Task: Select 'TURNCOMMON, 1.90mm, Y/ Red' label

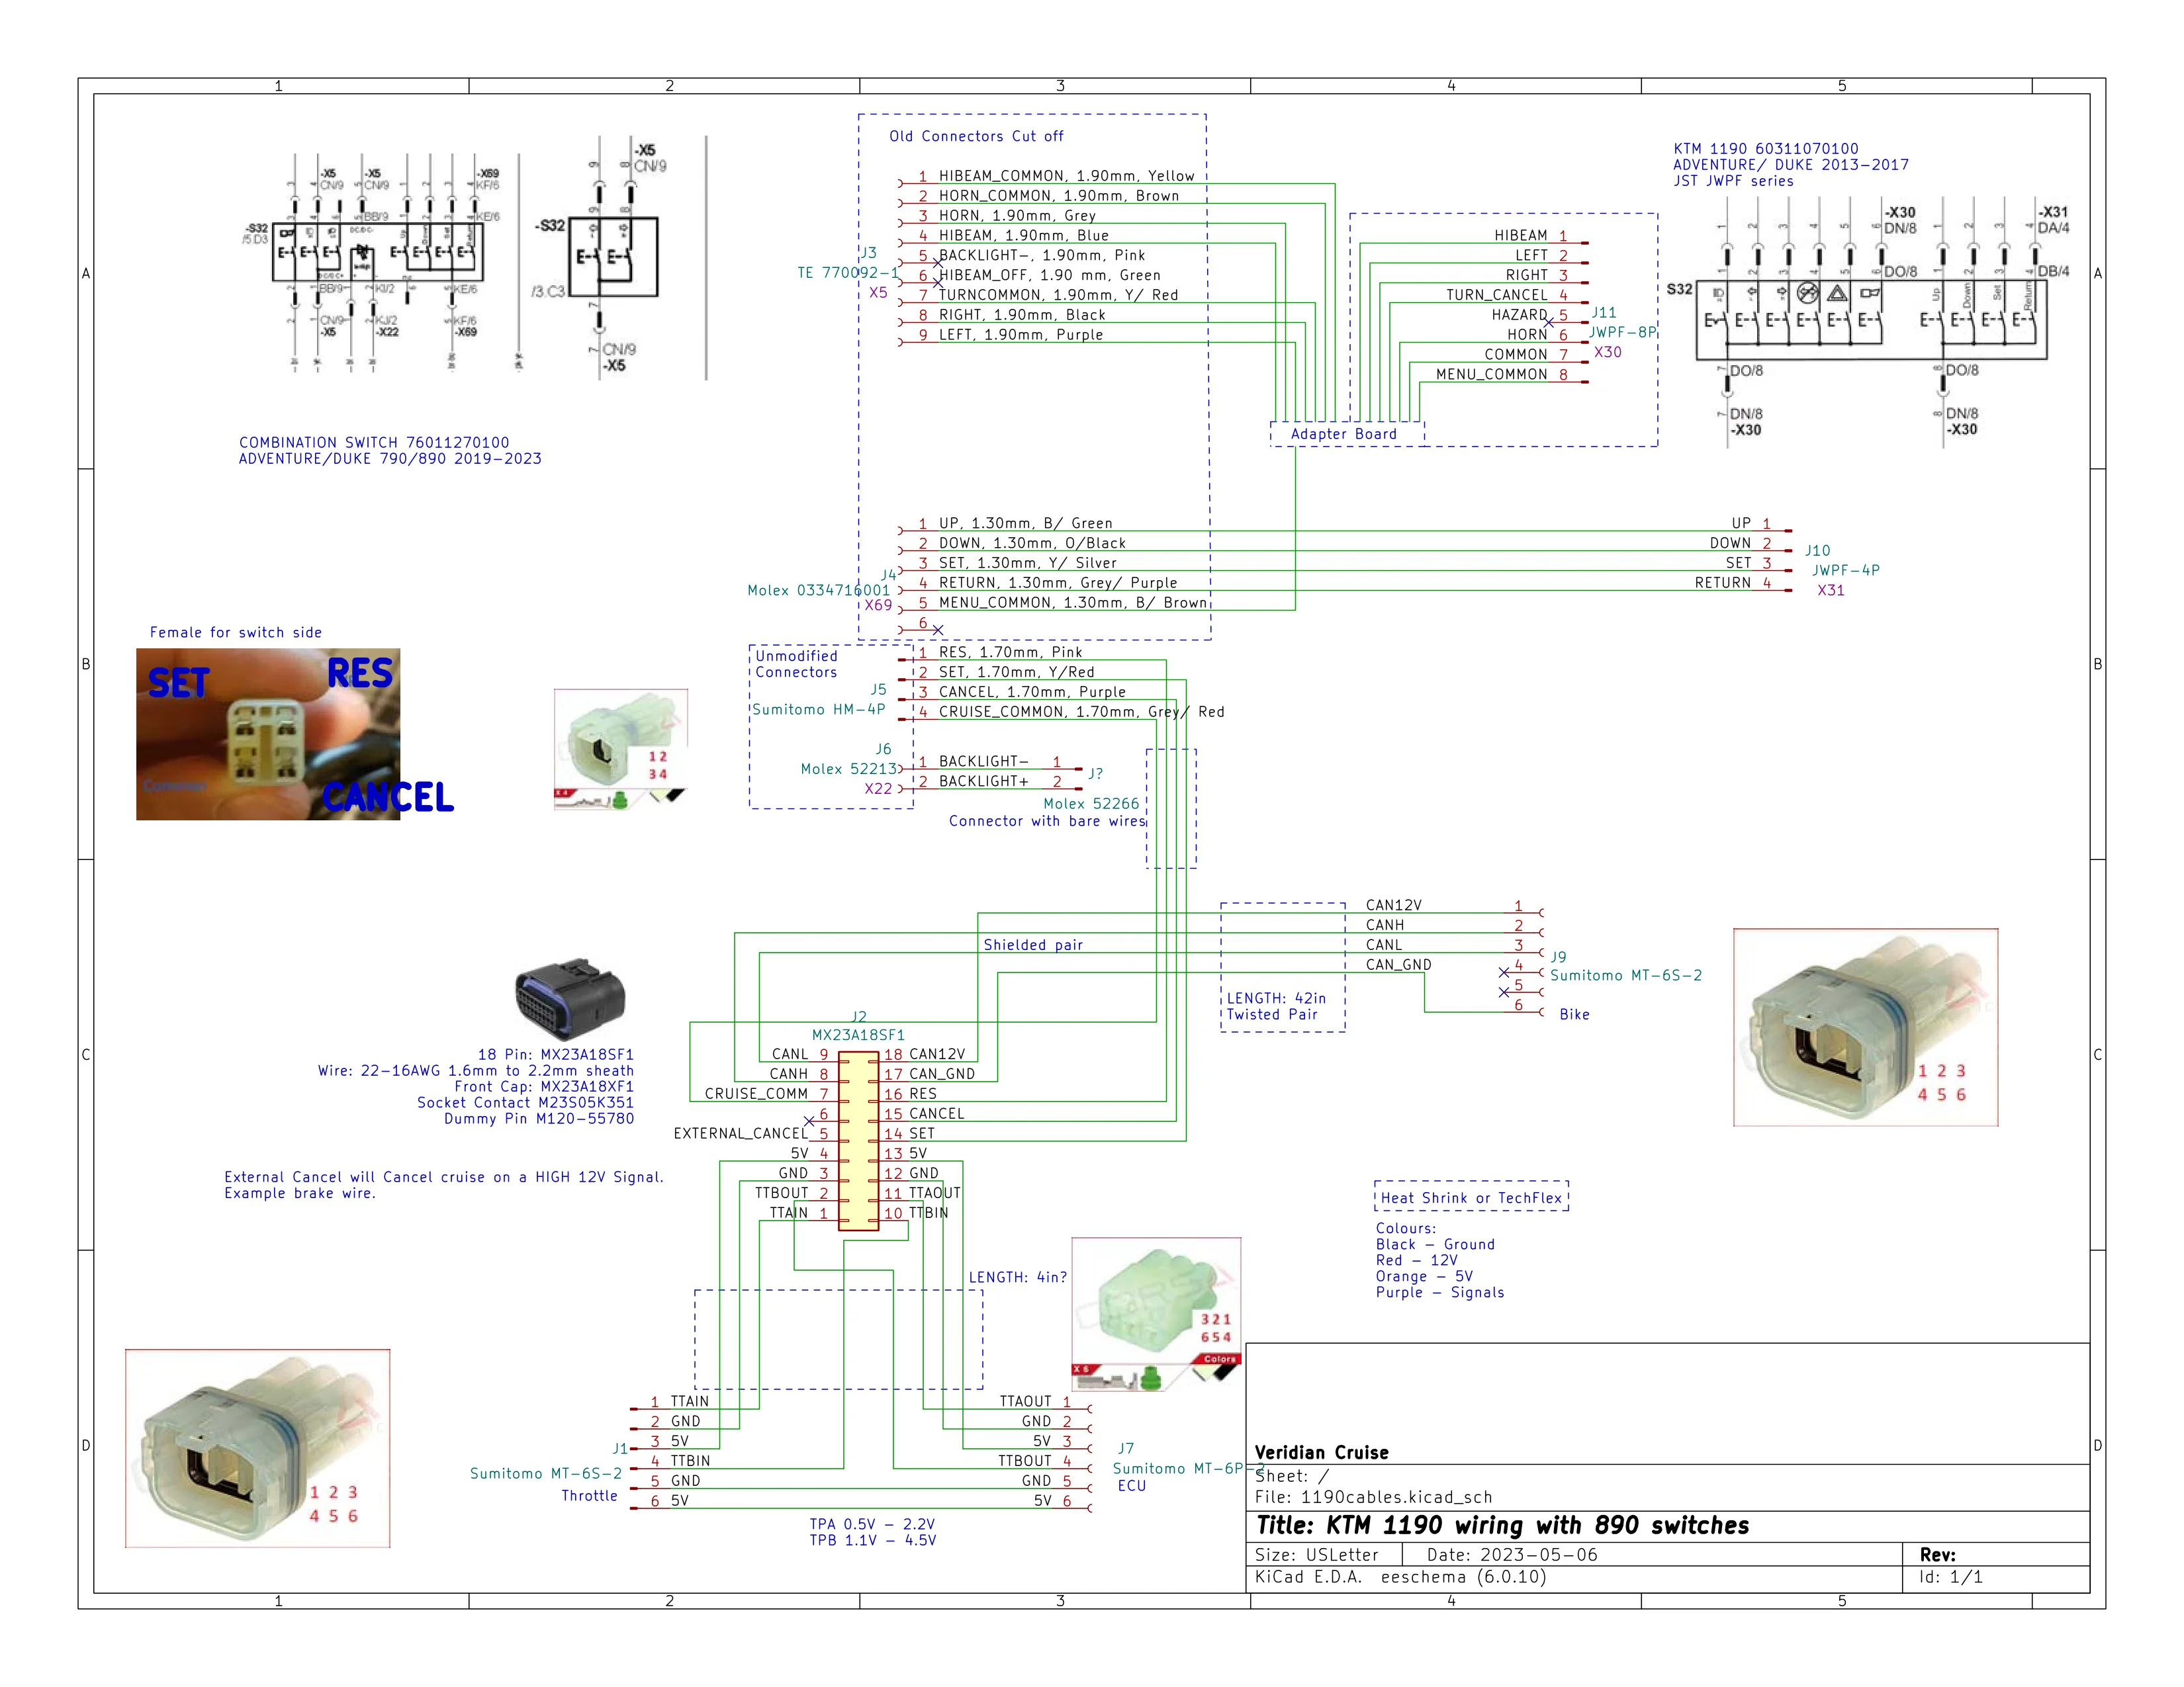Action: [x=1058, y=295]
